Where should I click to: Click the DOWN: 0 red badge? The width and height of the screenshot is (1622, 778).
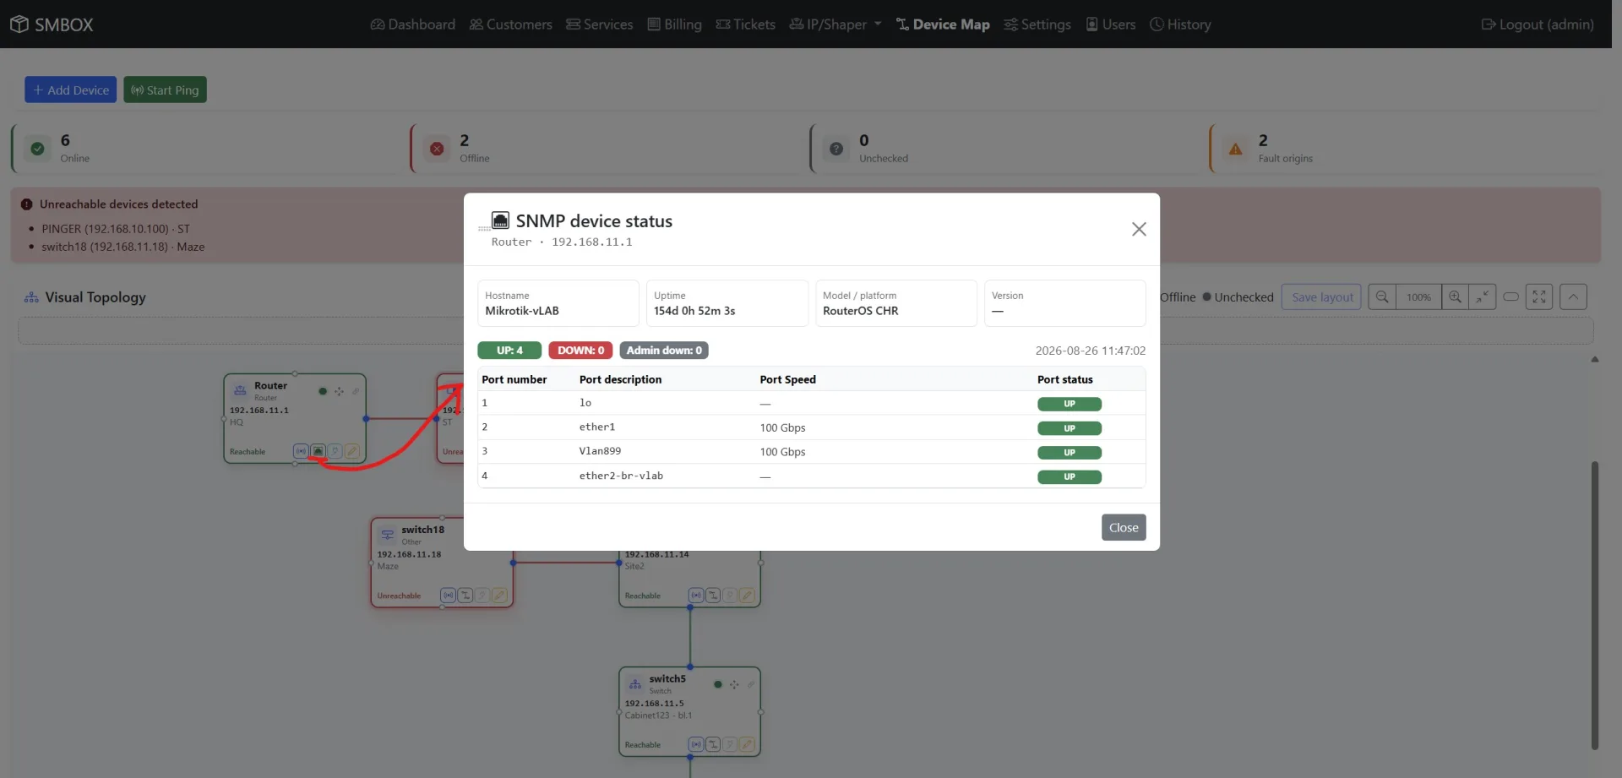point(580,350)
